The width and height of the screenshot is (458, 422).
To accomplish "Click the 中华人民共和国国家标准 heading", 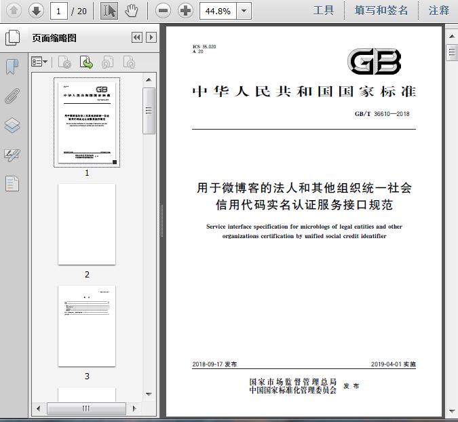I will 304,92.
